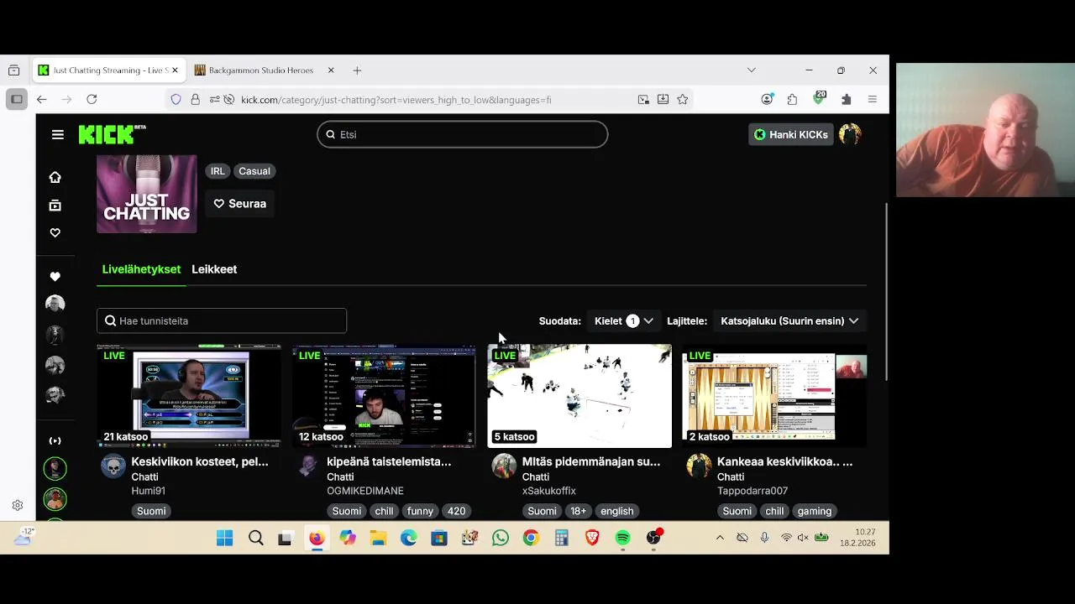The width and height of the screenshot is (1075, 604).
Task: Open Katsojaluku (Suurin ensin) sort dropdown
Action: [x=789, y=320]
